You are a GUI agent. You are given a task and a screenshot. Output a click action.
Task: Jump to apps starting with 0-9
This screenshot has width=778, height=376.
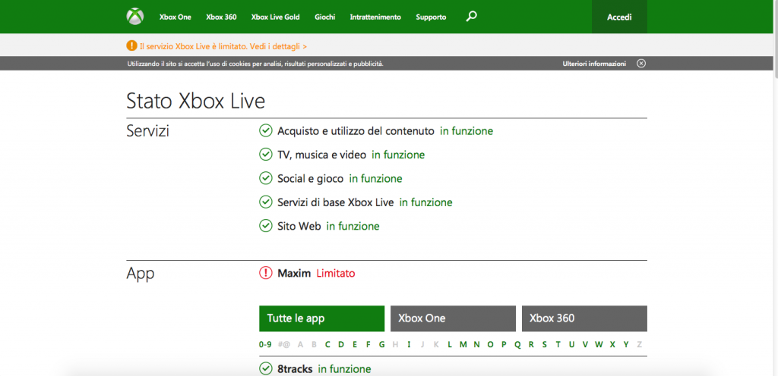coord(265,345)
